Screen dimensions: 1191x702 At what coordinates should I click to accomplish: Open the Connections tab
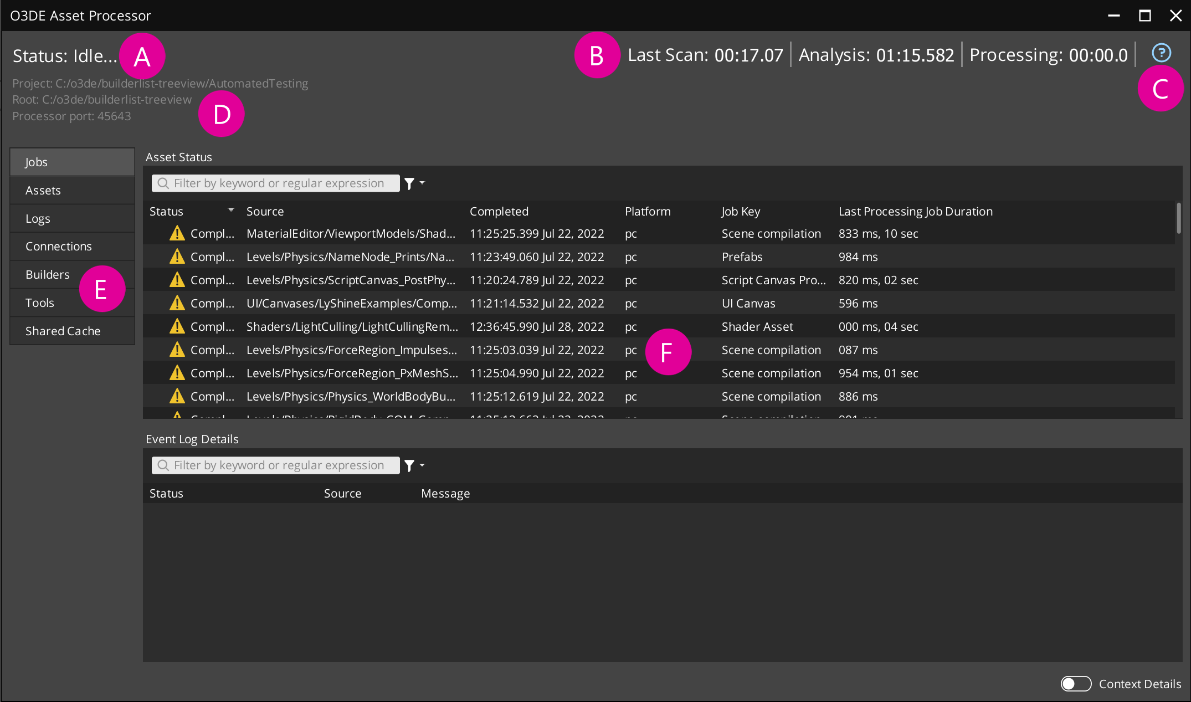(x=72, y=246)
